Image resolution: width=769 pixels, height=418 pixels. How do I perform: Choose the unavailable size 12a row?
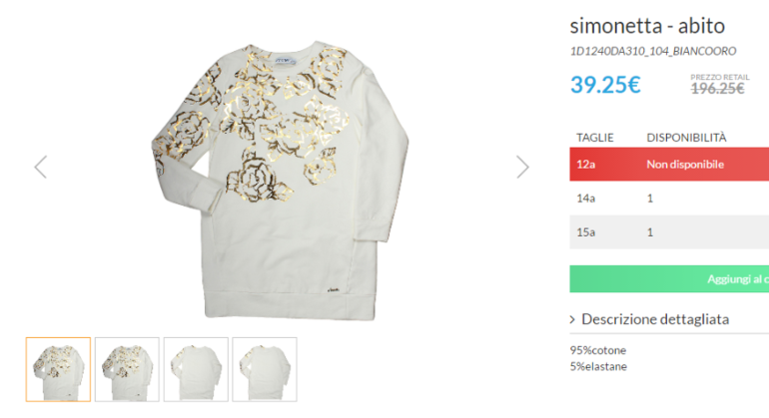point(586,165)
